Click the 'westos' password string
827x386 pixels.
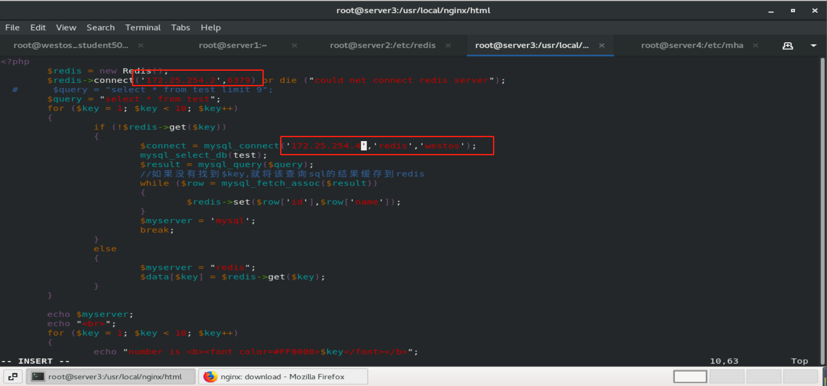[x=442, y=146]
